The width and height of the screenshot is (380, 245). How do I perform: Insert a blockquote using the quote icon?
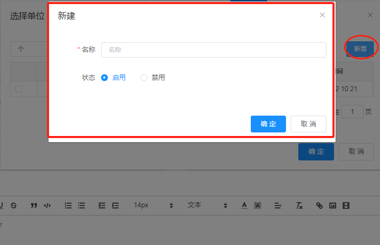(34, 205)
